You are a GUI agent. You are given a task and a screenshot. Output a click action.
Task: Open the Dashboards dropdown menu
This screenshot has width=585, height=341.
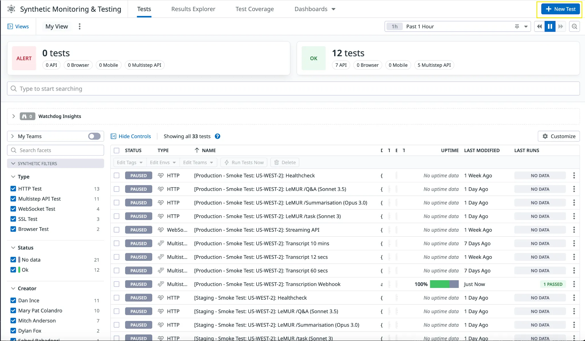coord(315,9)
